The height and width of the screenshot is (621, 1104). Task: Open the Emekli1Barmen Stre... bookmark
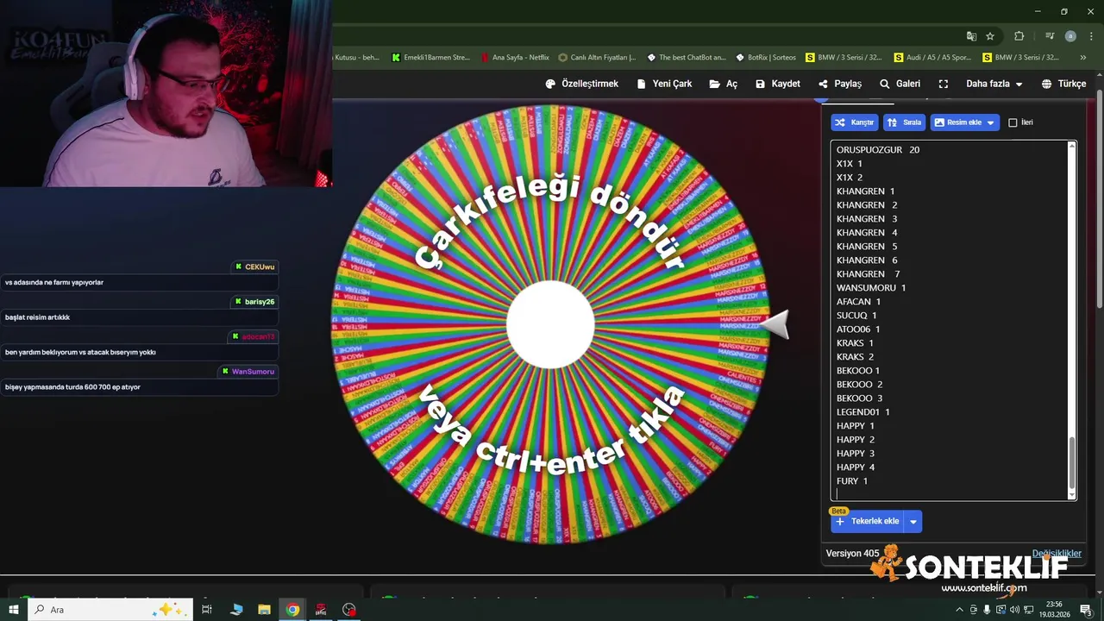431,58
